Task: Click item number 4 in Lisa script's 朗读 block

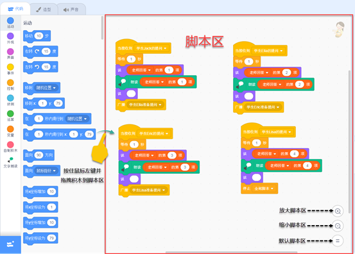Action: [307, 165]
